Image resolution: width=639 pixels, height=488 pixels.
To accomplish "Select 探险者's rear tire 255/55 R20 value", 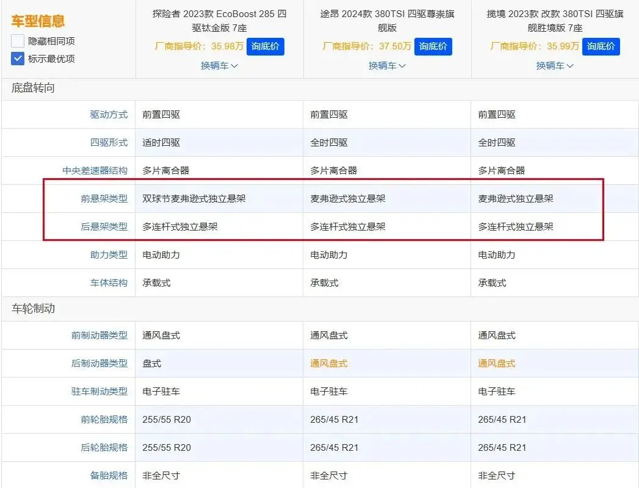I will pyautogui.click(x=167, y=448).
